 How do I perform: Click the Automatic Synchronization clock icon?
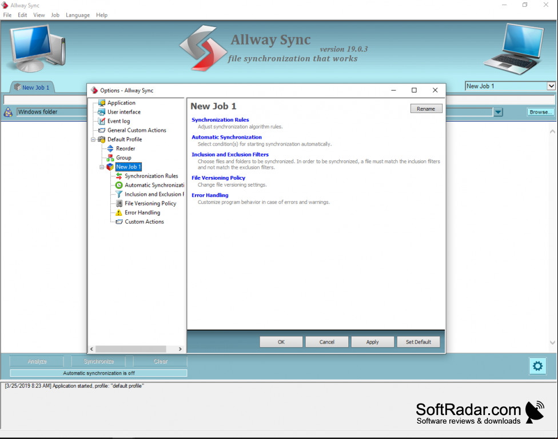tap(119, 185)
